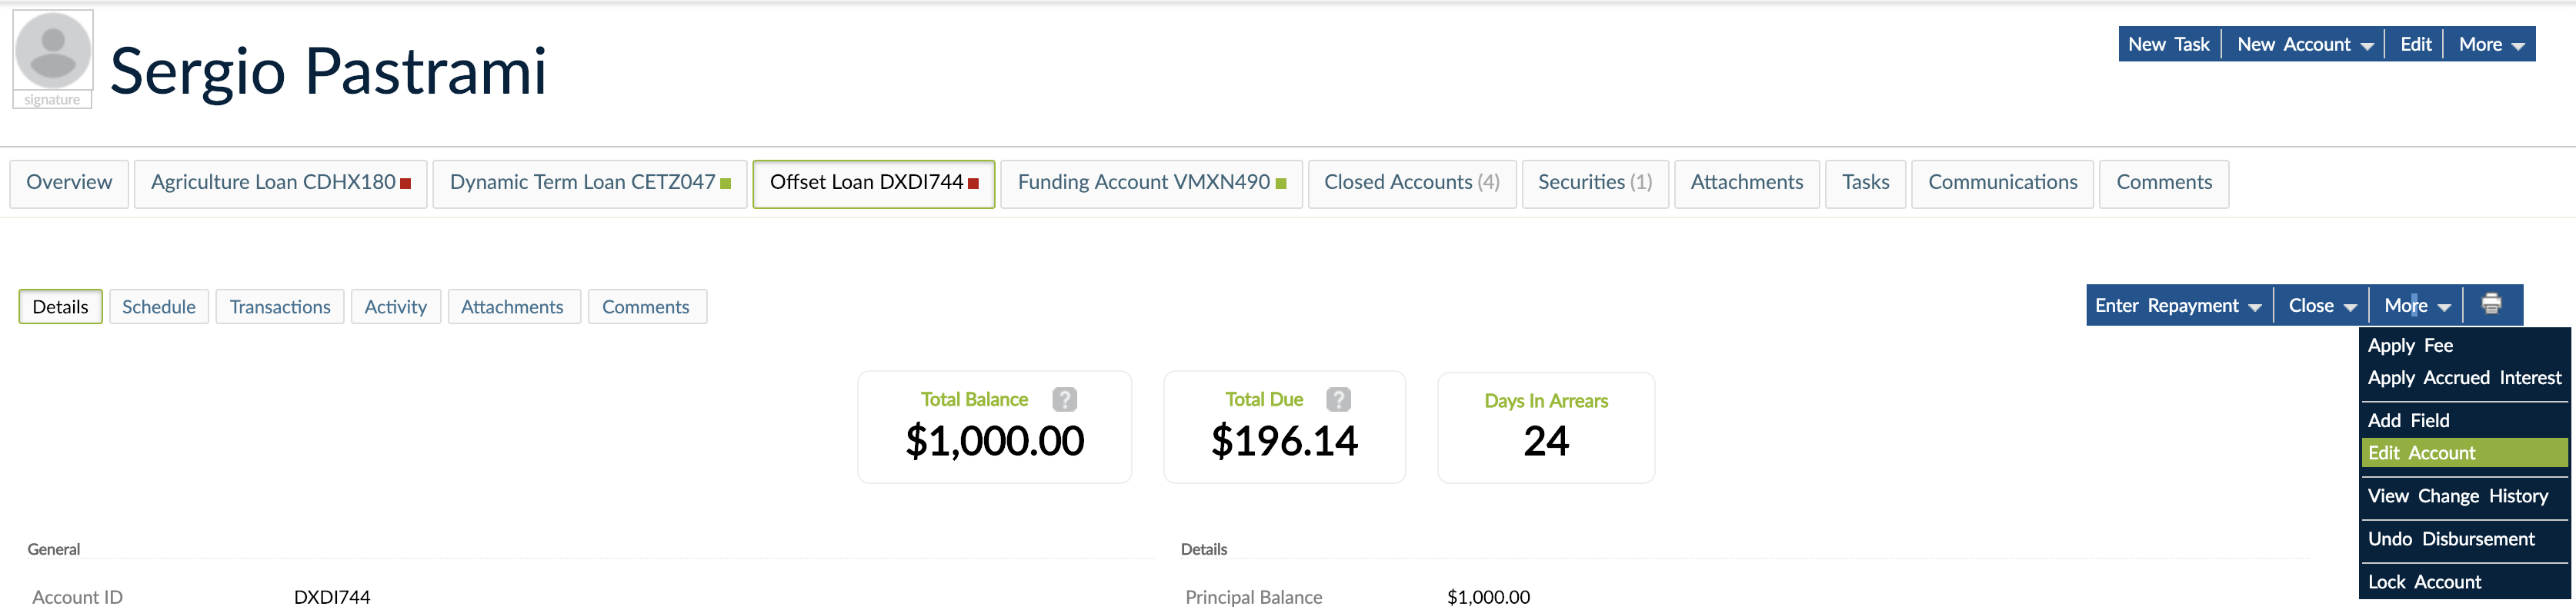This screenshot has width=2576, height=613.
Task: Expand the Enter Repayment dropdown
Action: click(2177, 304)
